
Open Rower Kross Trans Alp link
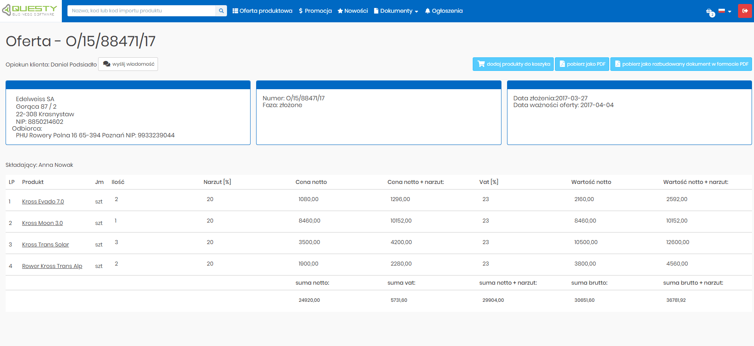[x=52, y=266]
